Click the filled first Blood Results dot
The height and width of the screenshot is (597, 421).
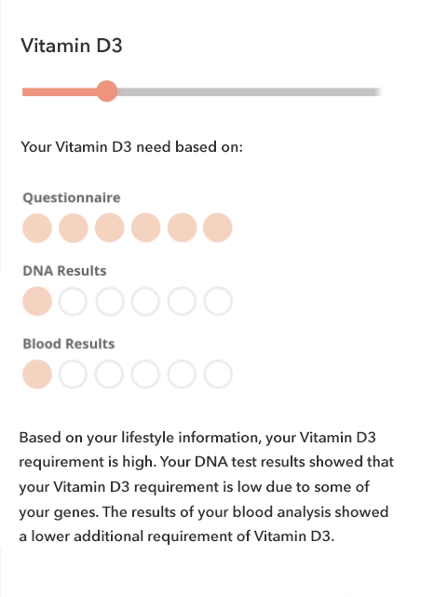point(37,374)
